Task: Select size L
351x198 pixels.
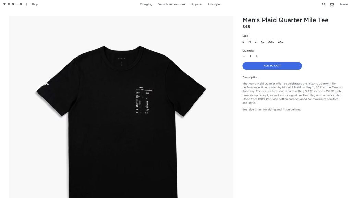Action: pos(255,41)
